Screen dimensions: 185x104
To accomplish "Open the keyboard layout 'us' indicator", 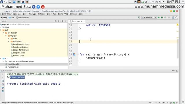I will pos(146,2).
